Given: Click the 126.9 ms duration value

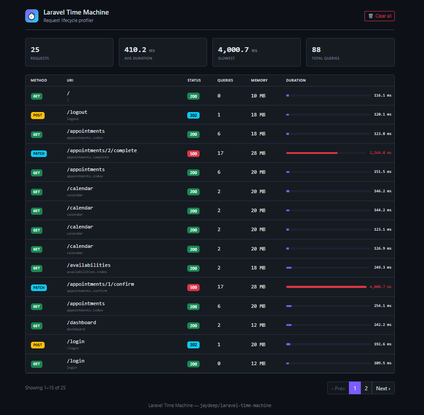Looking at the screenshot, I should coord(382,248).
